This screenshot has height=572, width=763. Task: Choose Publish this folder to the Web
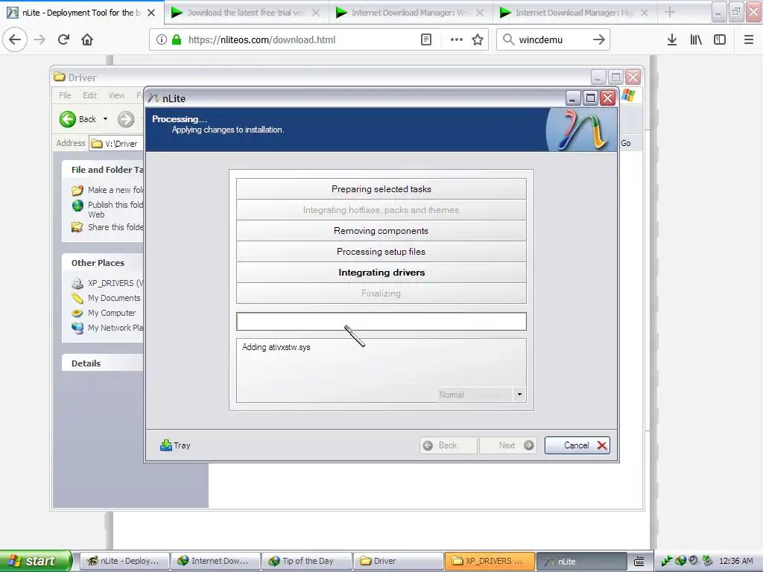tap(108, 209)
